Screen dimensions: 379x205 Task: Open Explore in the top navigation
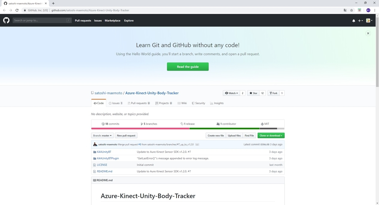[129, 20]
